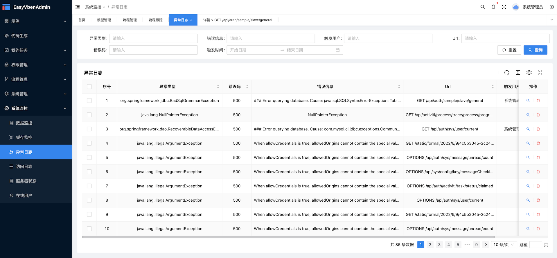Image resolution: width=557 pixels, height=258 pixels.
Task: Delete row 10 log entry
Action: 538,229
